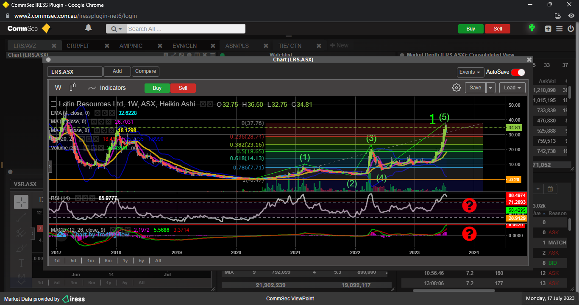Switch to the TIE/ CTN tab
The width and height of the screenshot is (579, 305).
290,46
